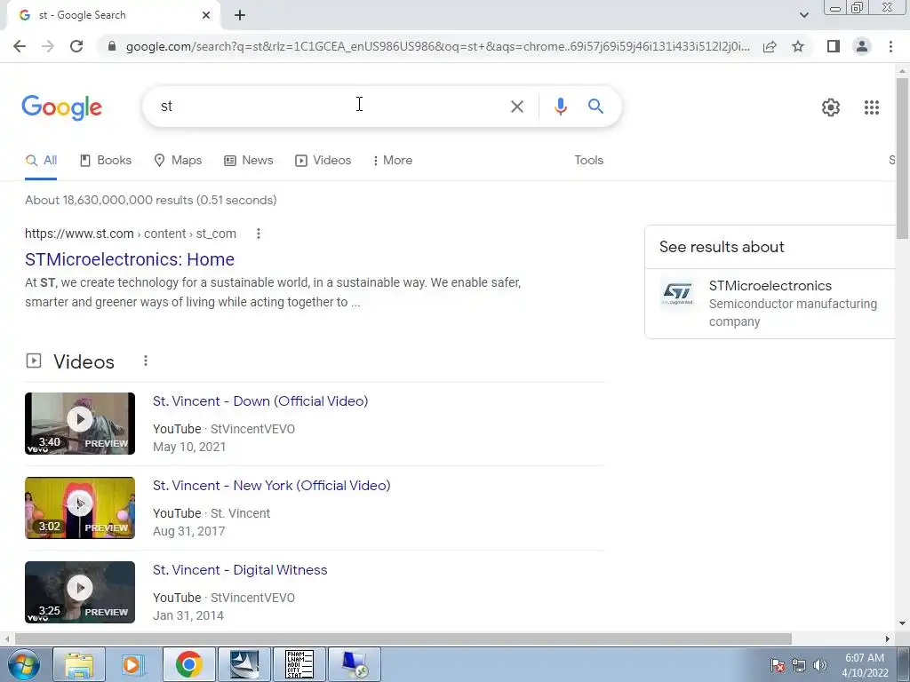This screenshot has width=910, height=682.
Task: Click the taskbar clock showing 6:07 AM
Action: pyautogui.click(x=865, y=665)
